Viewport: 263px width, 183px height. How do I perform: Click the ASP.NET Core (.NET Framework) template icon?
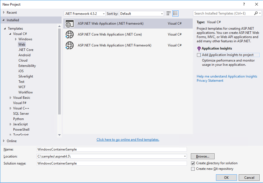point(70,45)
